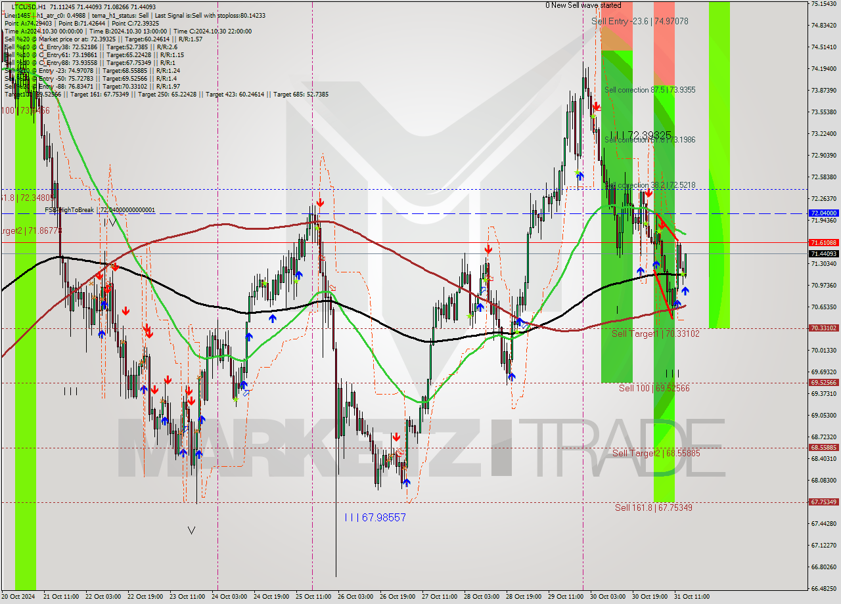This screenshot has width=841, height=604.
Task: Click the '31 Oct 11:00' time label
Action: pos(692,597)
